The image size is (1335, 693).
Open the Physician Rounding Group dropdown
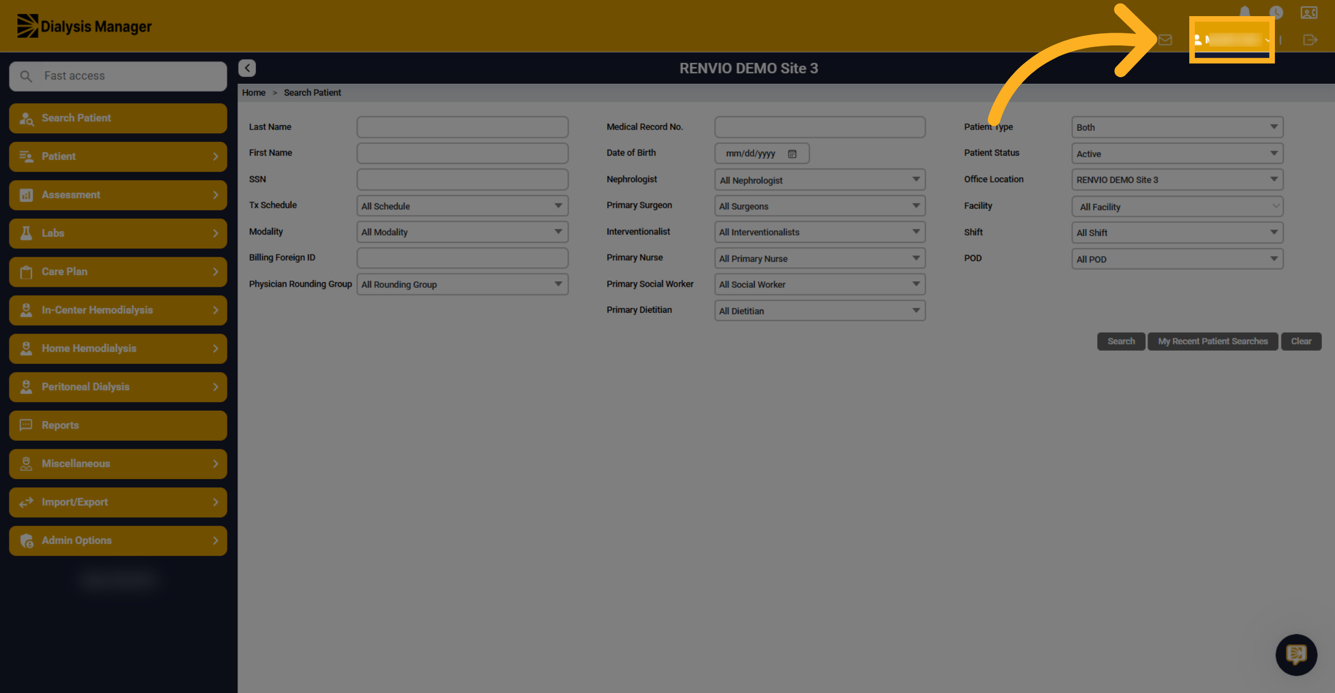(x=462, y=284)
